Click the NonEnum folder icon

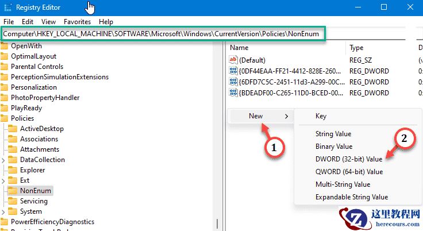coord(13,191)
